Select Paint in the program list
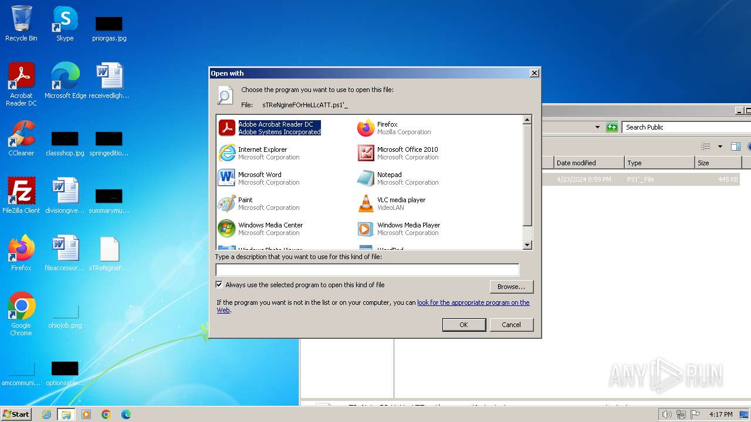The width and height of the screenshot is (751, 422). (x=259, y=203)
